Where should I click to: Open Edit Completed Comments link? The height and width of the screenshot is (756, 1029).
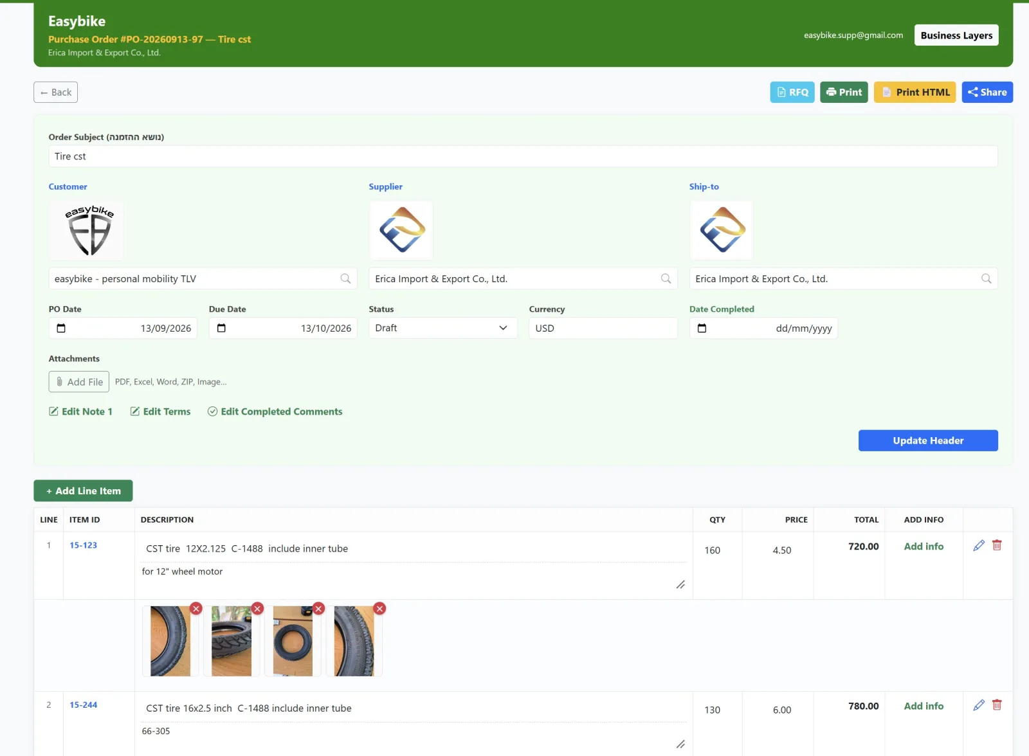tap(275, 411)
